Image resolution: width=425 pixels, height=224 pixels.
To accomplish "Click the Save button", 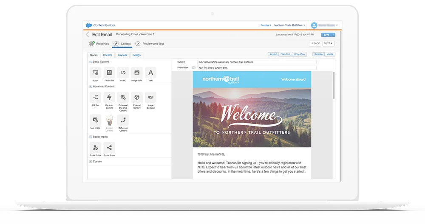I will pyautogui.click(x=326, y=35).
